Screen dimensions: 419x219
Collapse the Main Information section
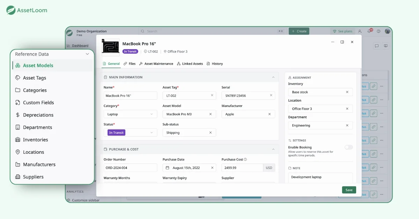pyautogui.click(x=273, y=77)
